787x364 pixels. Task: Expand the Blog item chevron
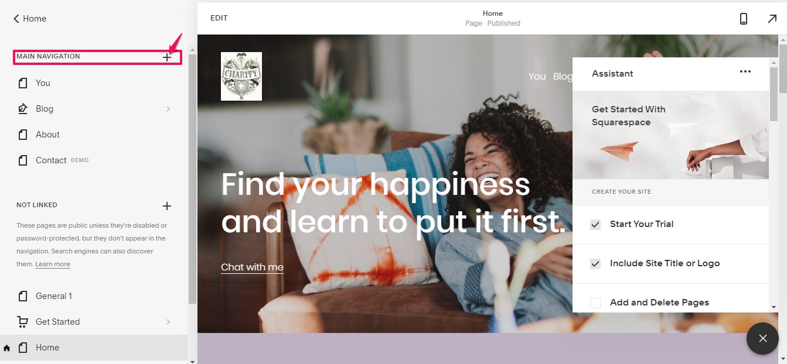(x=168, y=109)
